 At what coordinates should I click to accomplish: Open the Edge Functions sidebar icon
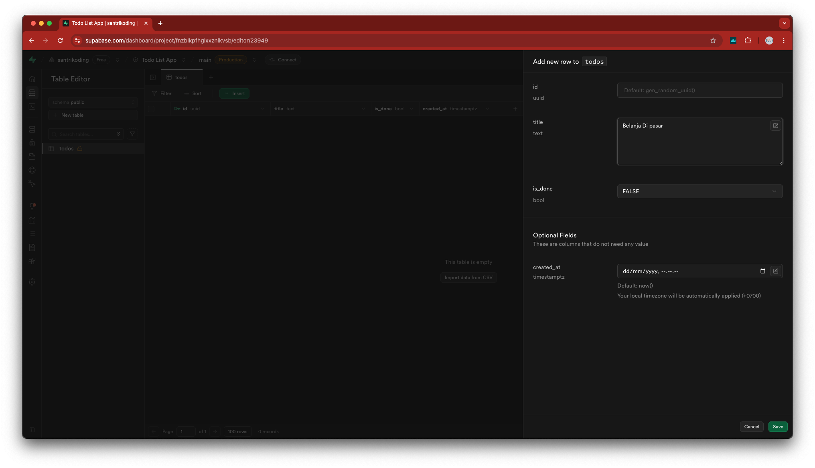pyautogui.click(x=32, y=170)
